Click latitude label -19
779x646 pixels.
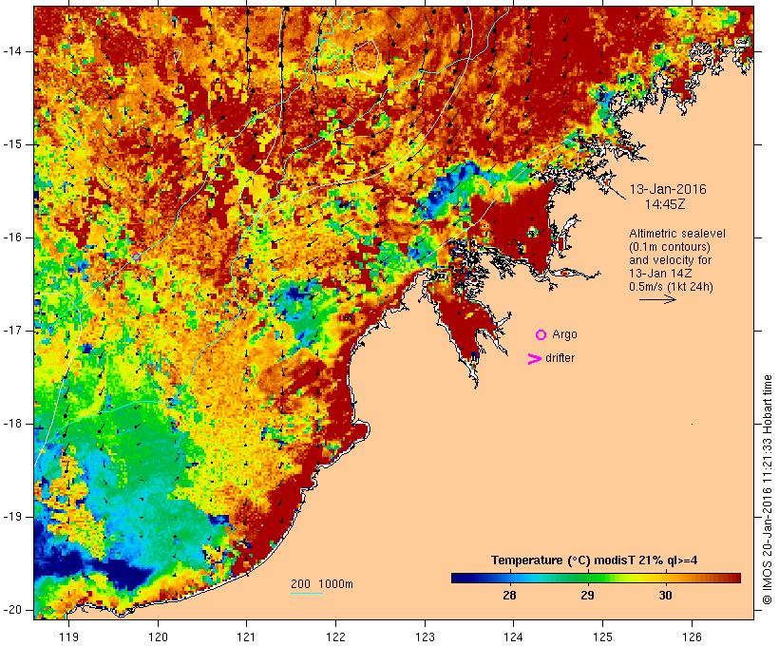pyautogui.click(x=12, y=517)
